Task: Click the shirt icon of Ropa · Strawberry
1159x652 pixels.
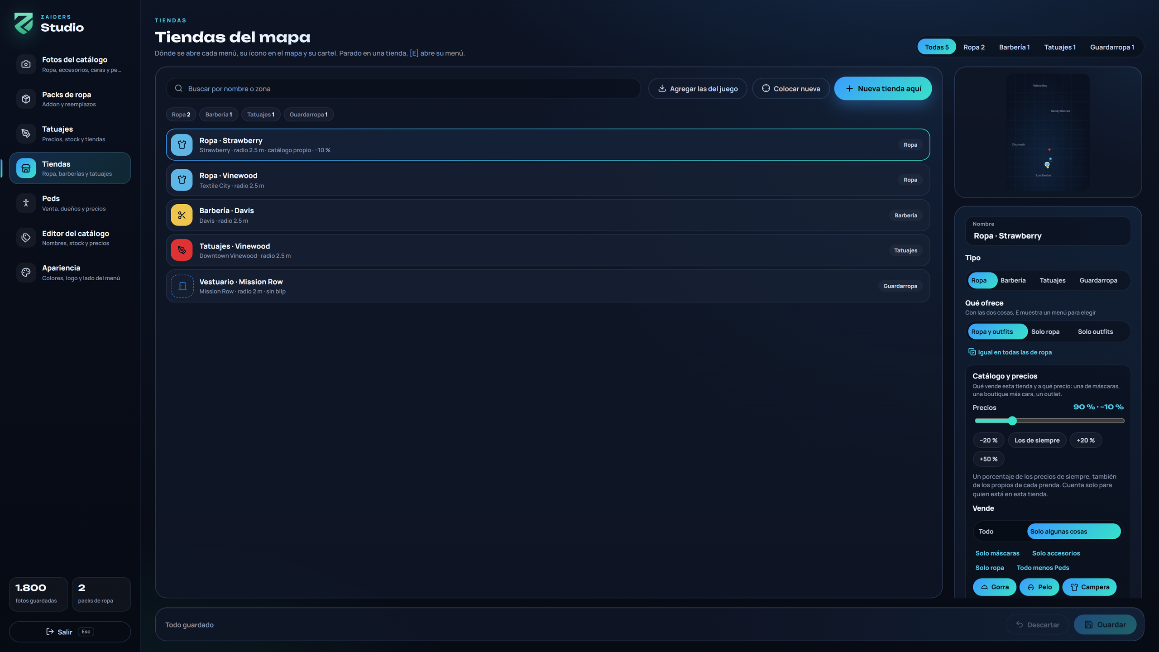Action: pyautogui.click(x=182, y=145)
